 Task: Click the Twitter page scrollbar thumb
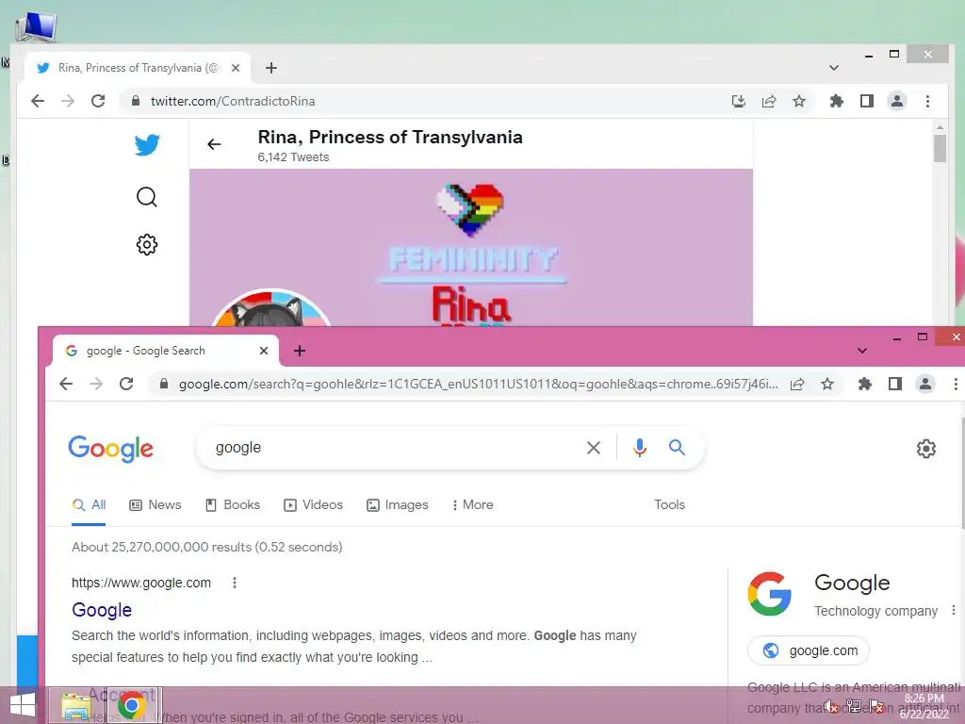click(940, 148)
